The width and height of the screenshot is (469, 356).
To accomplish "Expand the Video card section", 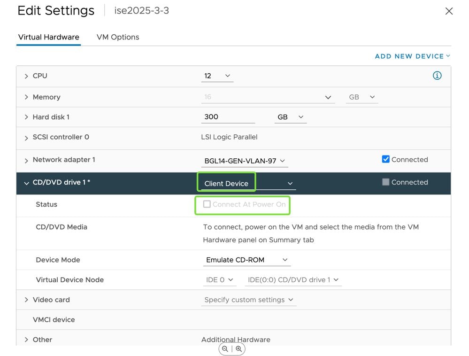I will pyautogui.click(x=26, y=300).
